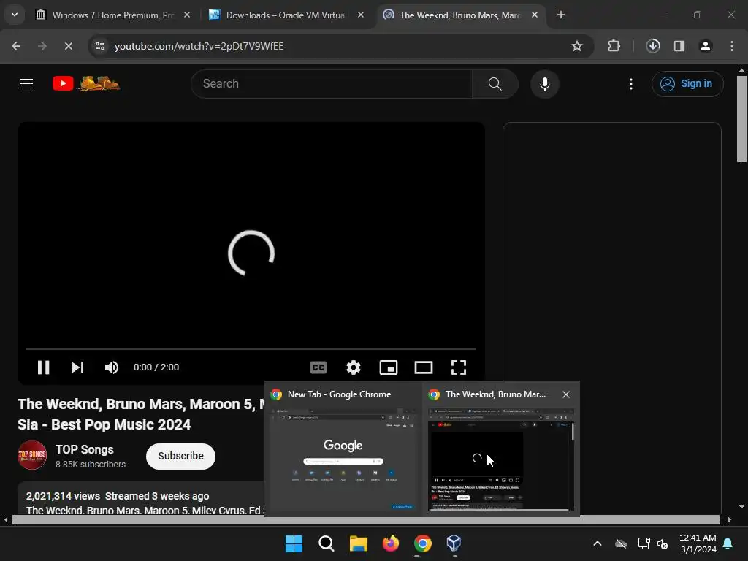Image resolution: width=748 pixels, height=561 pixels.
Task: Click the OneDrive cloud tray icon
Action: pos(621,543)
